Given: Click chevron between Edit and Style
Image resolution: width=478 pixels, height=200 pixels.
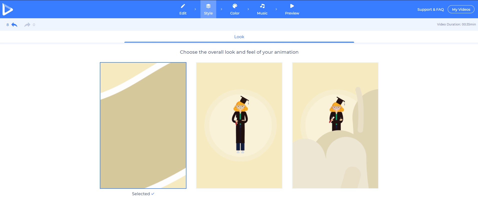Looking at the screenshot, I should pos(195,9).
